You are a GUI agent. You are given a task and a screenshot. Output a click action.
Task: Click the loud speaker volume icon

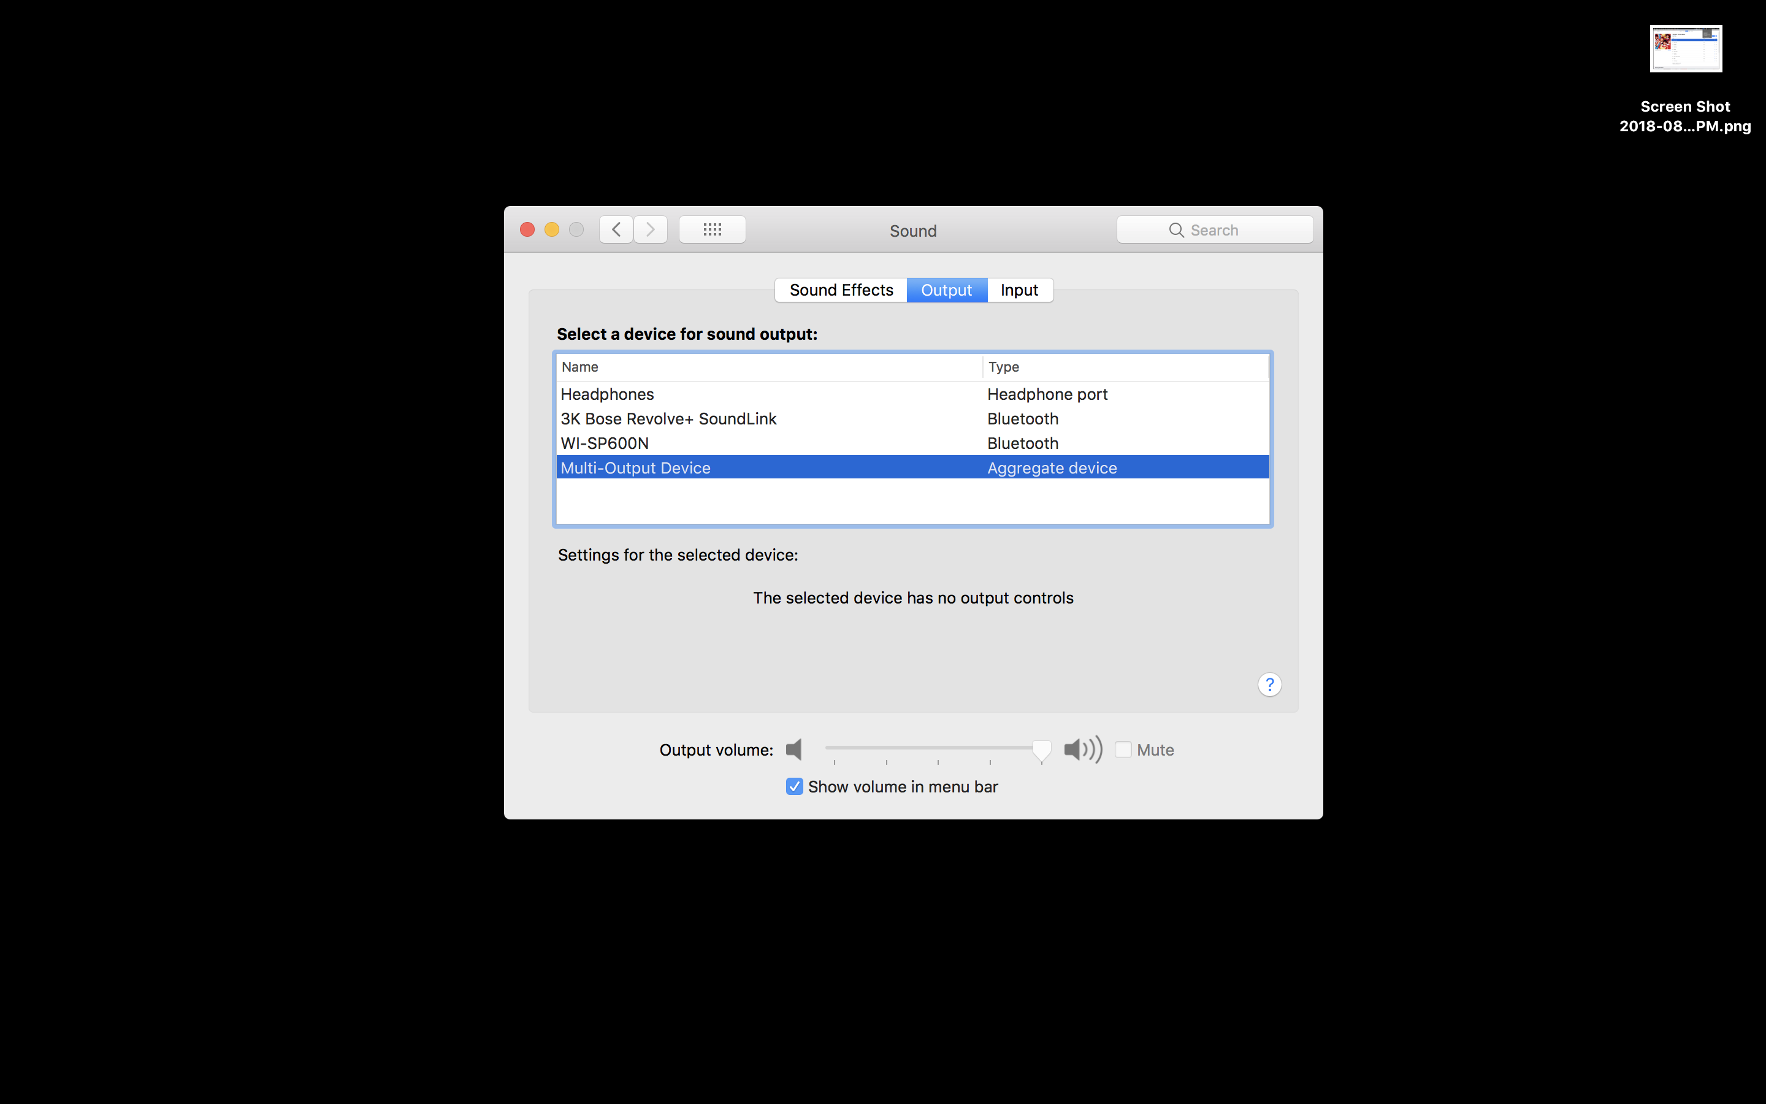[x=1083, y=749]
